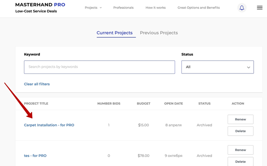Viewport: 267px width, 166px height.
Task: Open tes - for PRO project
Action: click(35, 156)
